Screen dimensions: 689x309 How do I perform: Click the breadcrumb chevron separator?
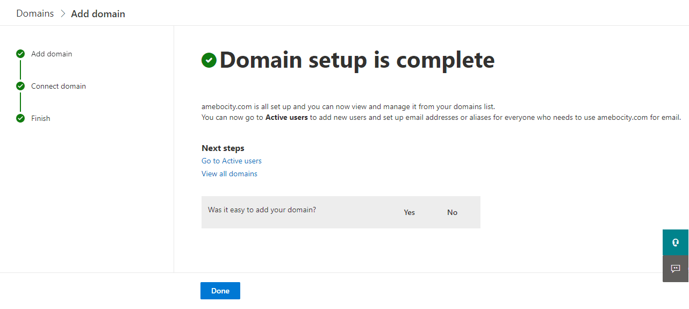62,14
